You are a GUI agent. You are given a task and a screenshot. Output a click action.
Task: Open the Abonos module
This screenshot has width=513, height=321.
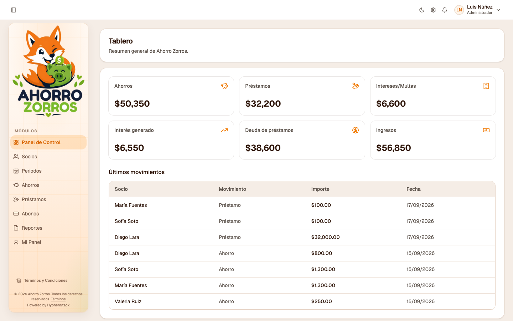(48, 214)
